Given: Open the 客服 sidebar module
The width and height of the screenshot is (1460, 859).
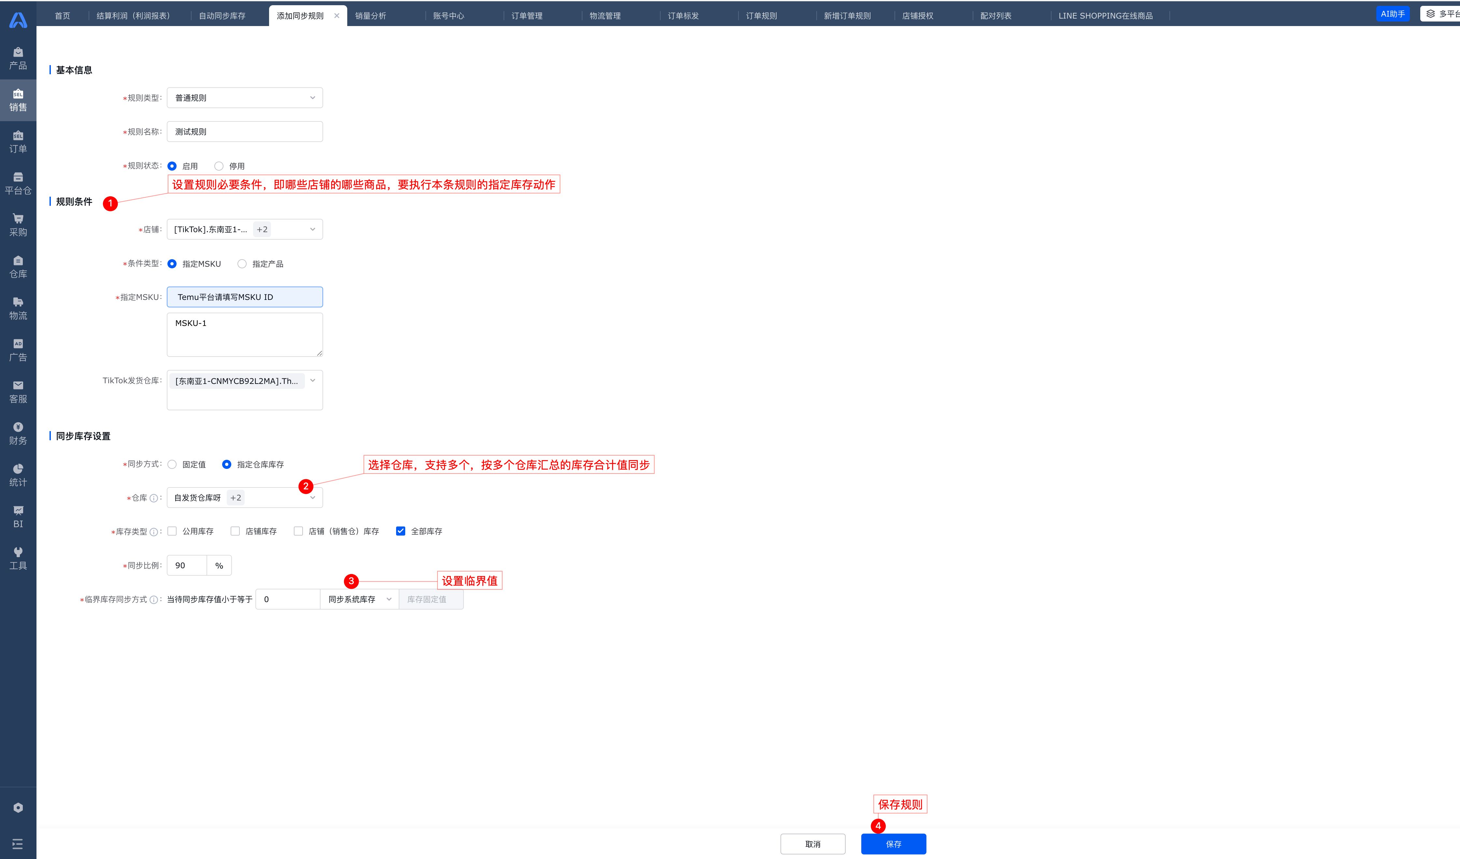Looking at the screenshot, I should coord(18,392).
